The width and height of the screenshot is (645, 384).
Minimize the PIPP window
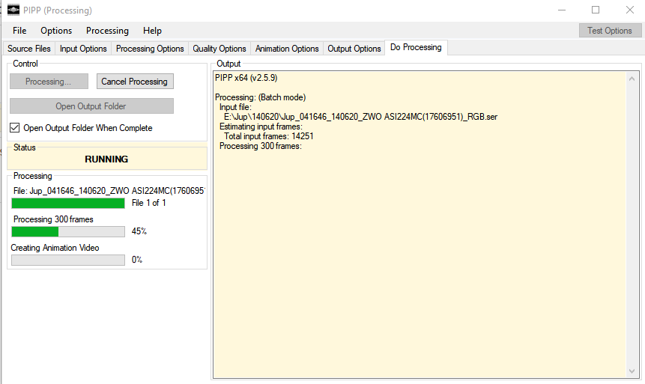(x=562, y=10)
